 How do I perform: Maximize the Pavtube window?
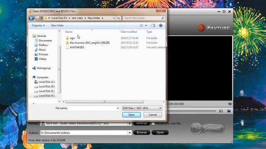(224, 12)
